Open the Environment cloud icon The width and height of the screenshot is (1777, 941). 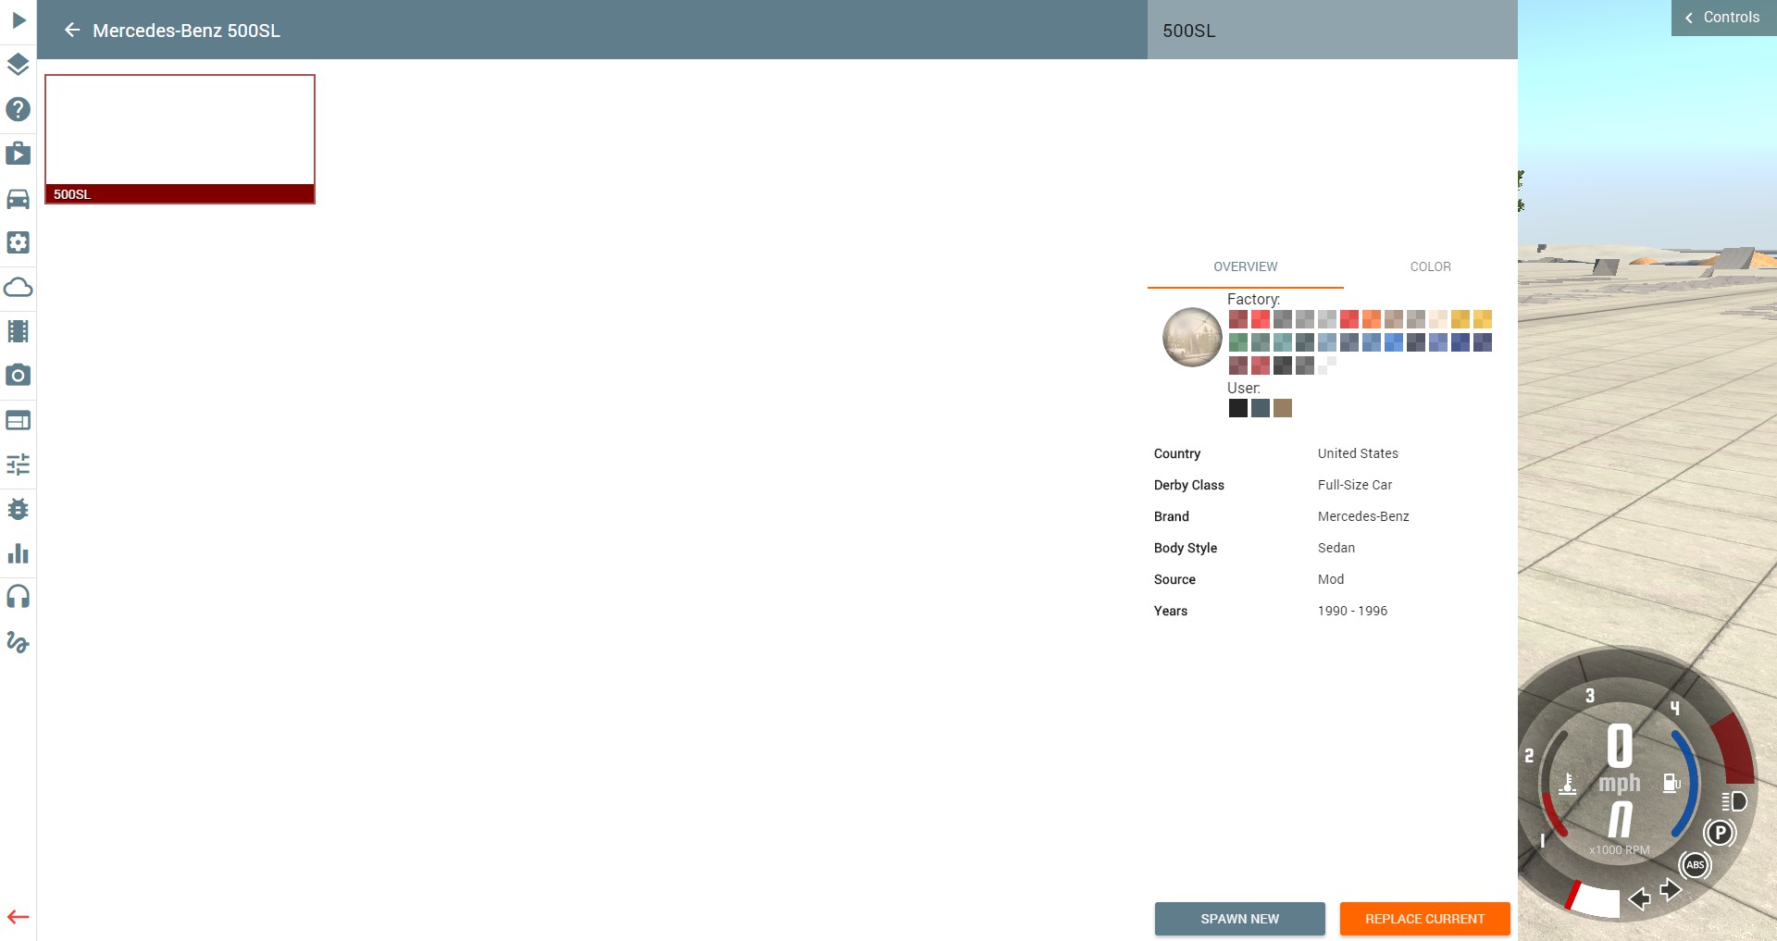[x=19, y=287]
